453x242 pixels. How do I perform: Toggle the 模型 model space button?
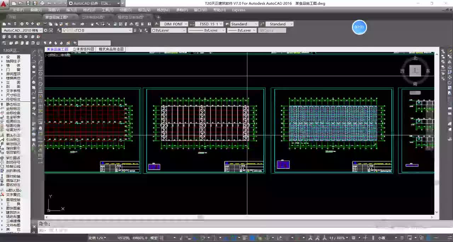pyautogui.click(x=154, y=238)
